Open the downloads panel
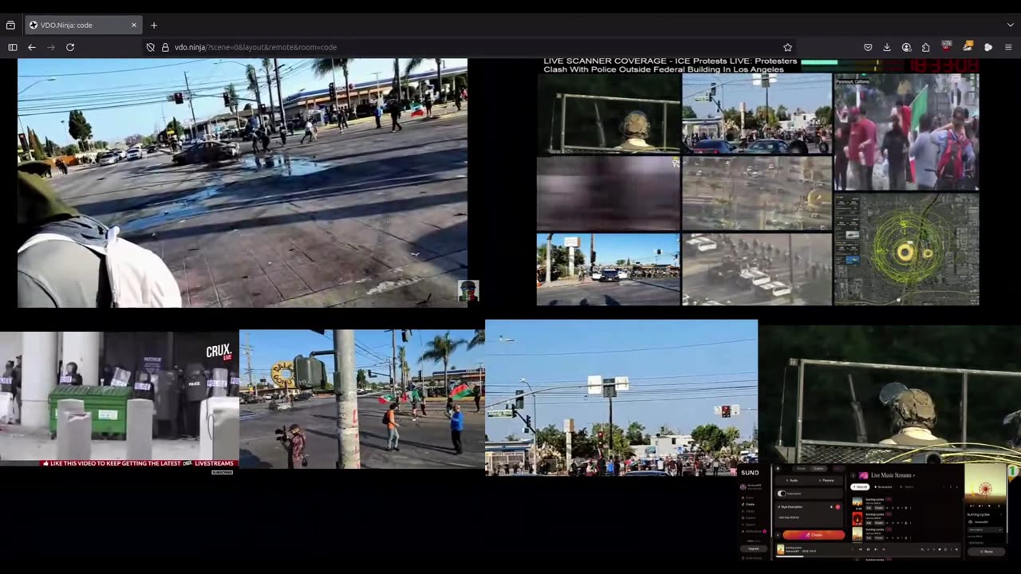This screenshot has width=1021, height=574. pyautogui.click(x=887, y=47)
